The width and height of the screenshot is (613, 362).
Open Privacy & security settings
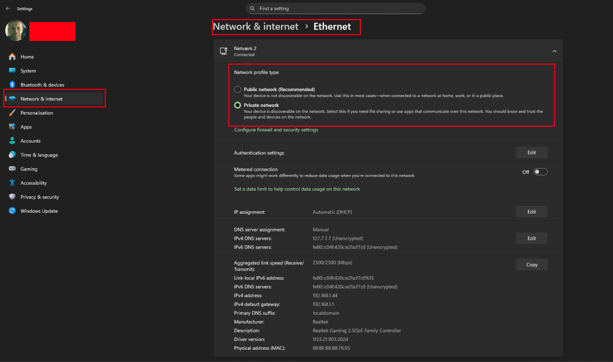(39, 197)
